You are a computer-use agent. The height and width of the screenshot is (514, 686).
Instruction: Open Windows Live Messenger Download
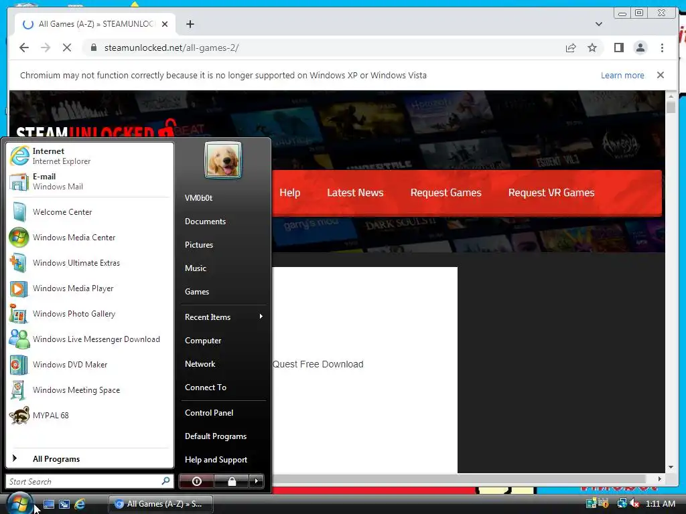pyautogui.click(x=90, y=339)
